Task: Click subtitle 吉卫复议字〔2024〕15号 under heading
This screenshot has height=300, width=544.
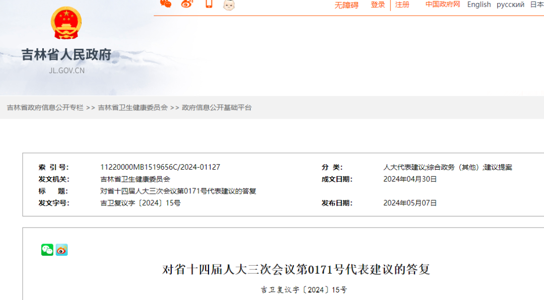Action: pyautogui.click(x=304, y=289)
